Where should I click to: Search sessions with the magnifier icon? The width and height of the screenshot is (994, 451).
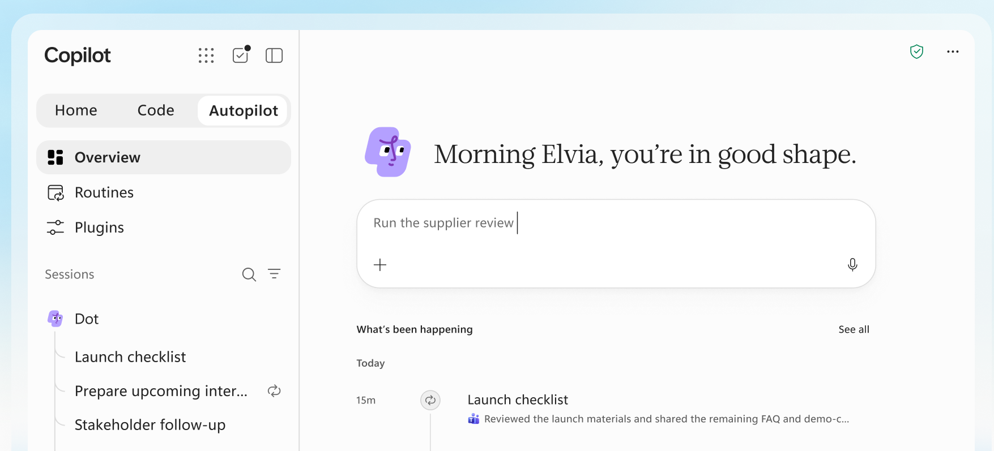tap(249, 274)
